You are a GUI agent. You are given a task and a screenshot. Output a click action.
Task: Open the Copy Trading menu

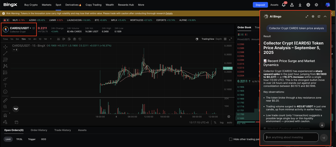pyautogui.click(x=93, y=5)
